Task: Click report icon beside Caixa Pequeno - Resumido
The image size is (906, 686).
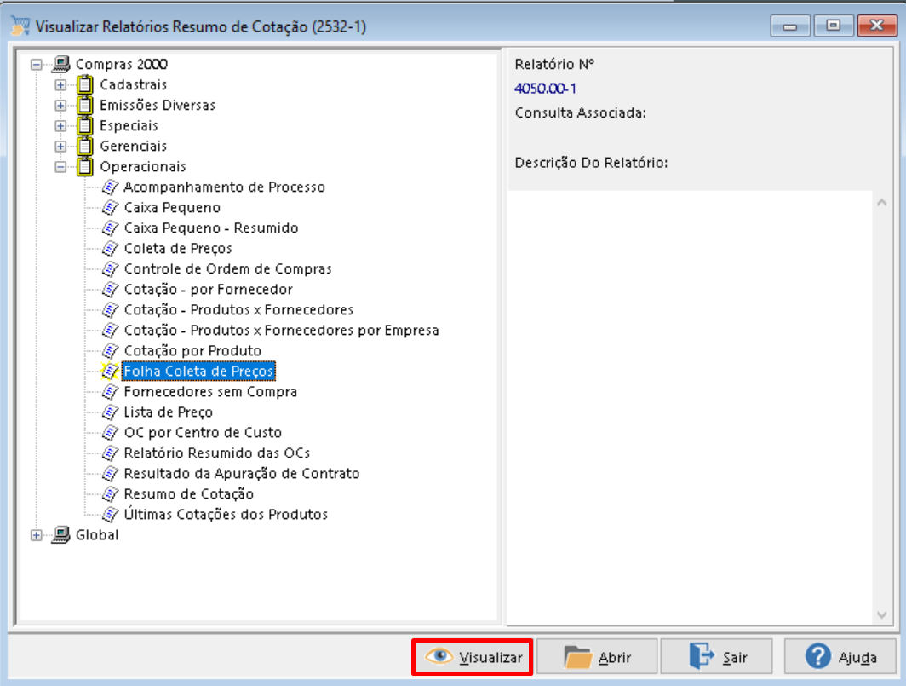Action: pyautogui.click(x=110, y=228)
